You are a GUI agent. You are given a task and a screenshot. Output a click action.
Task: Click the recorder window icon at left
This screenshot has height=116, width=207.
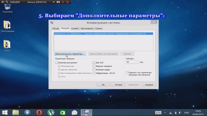3,2
